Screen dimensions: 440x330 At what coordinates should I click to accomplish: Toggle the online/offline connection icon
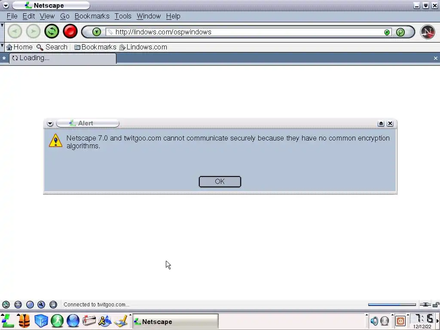pyautogui.click(x=425, y=305)
